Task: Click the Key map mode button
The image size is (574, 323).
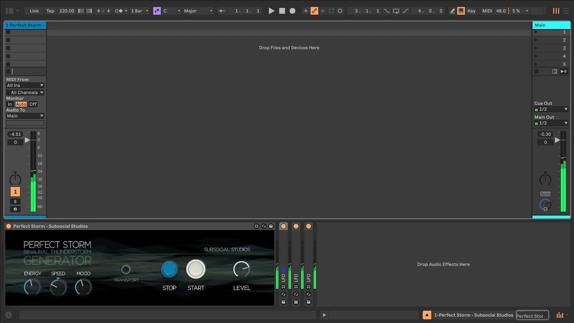Action: pos(471,11)
